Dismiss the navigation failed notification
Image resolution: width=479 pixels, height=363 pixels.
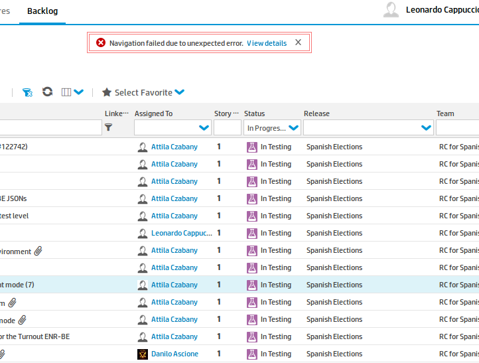point(298,42)
